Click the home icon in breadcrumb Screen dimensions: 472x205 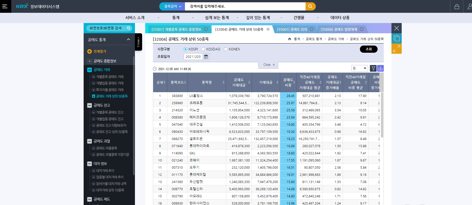[x=290, y=39]
